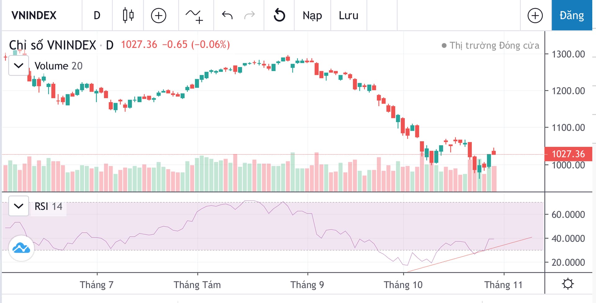Screen dimensions: 596x303
Task: Click the Tháng 9 time axis marker
Action: [x=307, y=284]
